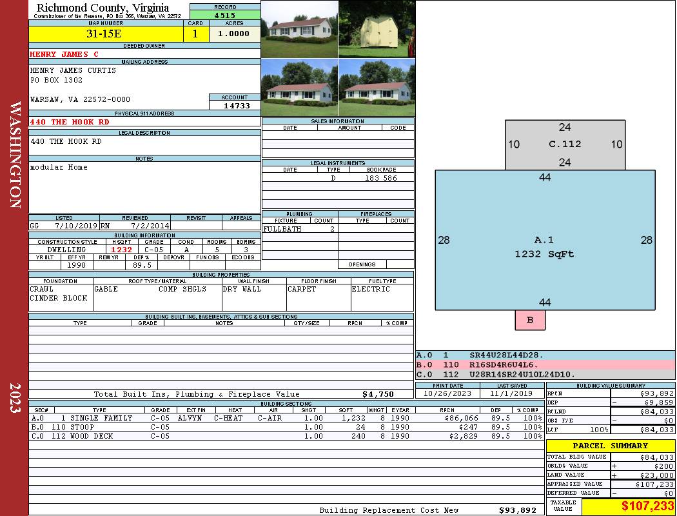The height and width of the screenshot is (516, 677).
Task: Select the SINGLE FAMILY building section row
Action: (x=286, y=418)
